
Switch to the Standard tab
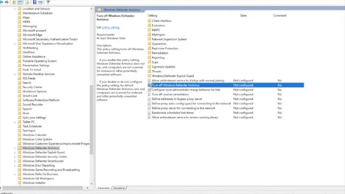(x=119, y=188)
